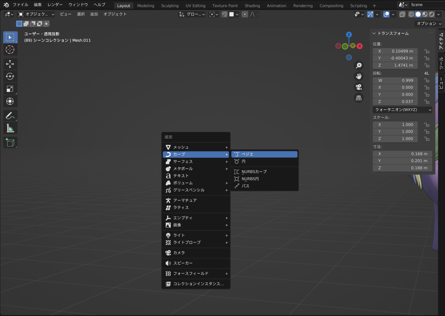Toggle snapping magnet button
This screenshot has height=316, width=445.
tap(224, 14)
